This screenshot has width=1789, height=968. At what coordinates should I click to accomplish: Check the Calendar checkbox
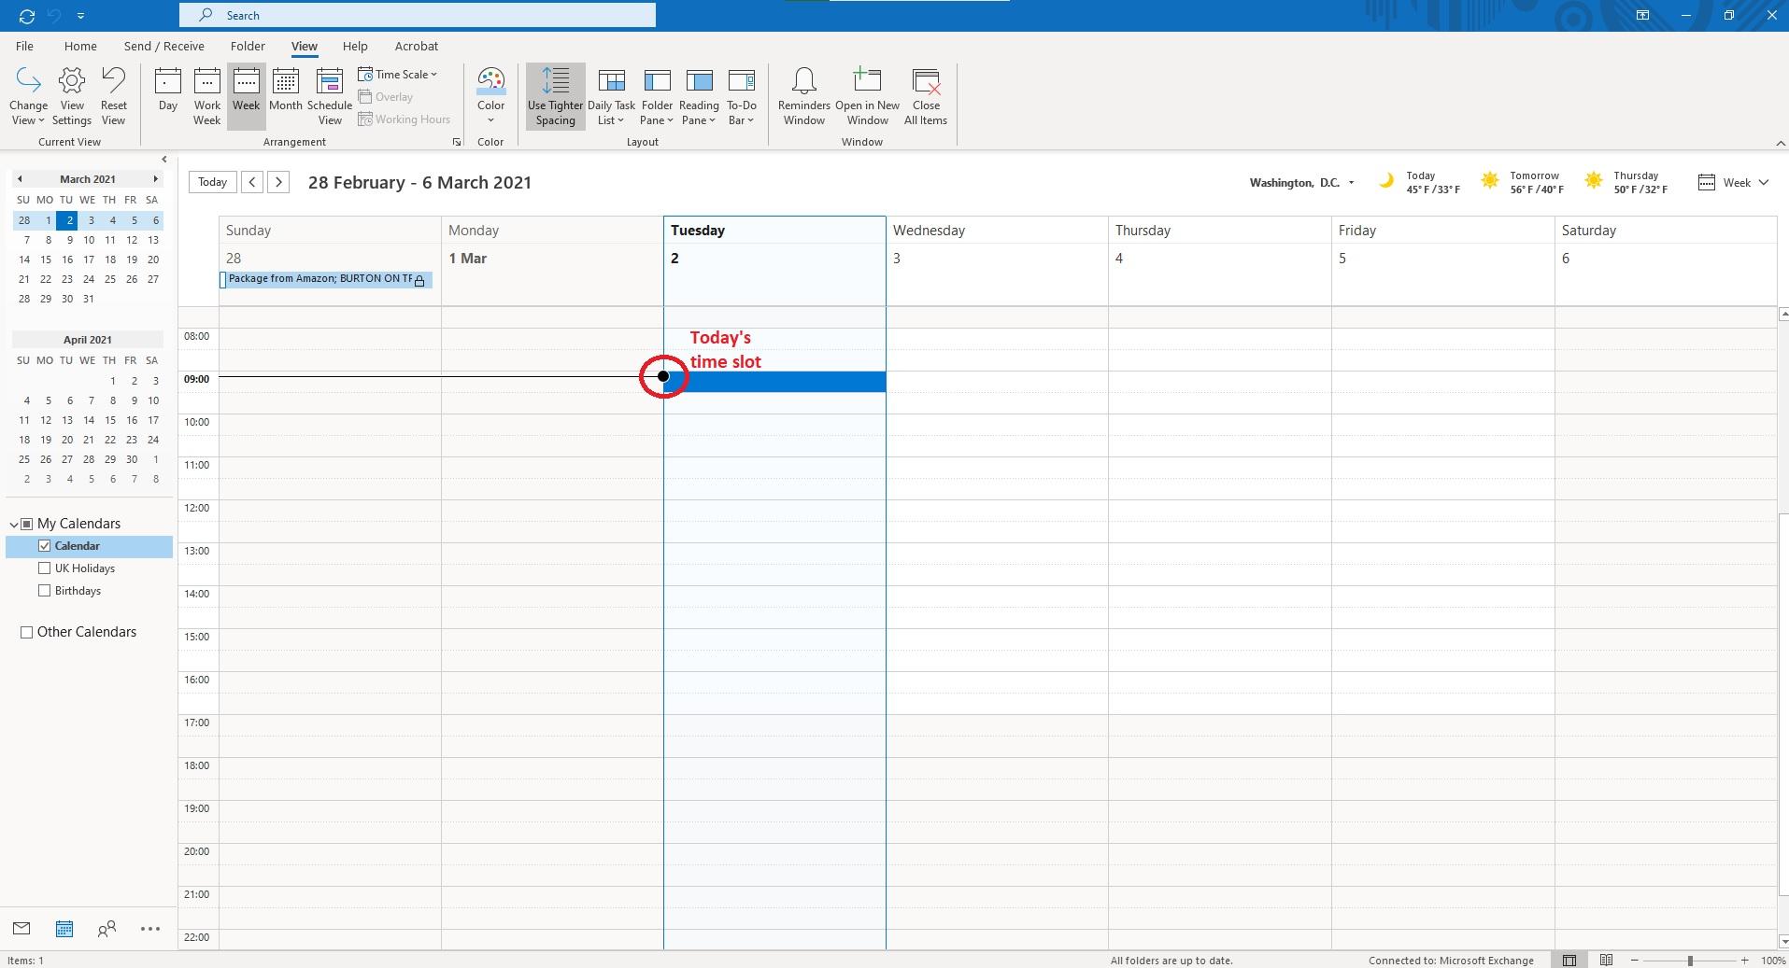44,546
